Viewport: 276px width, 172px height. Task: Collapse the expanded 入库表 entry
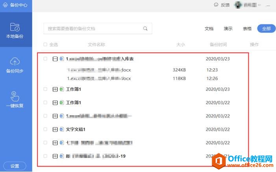coord(55,59)
